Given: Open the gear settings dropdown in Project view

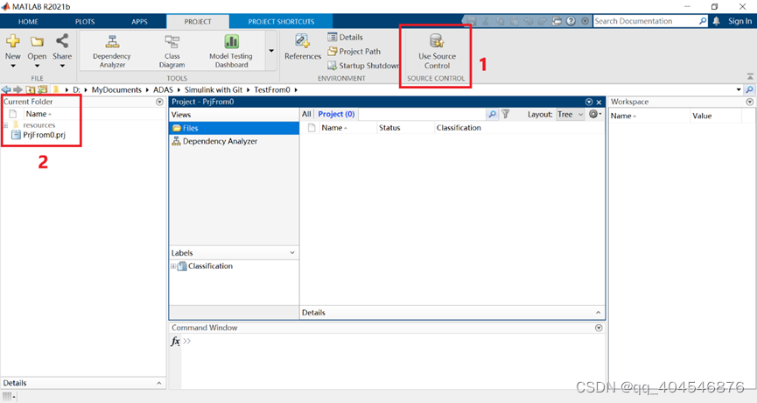Looking at the screenshot, I should coord(595,114).
